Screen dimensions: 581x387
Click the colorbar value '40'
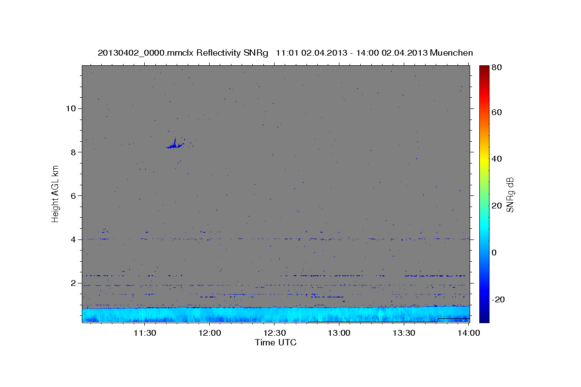pyautogui.click(x=497, y=159)
